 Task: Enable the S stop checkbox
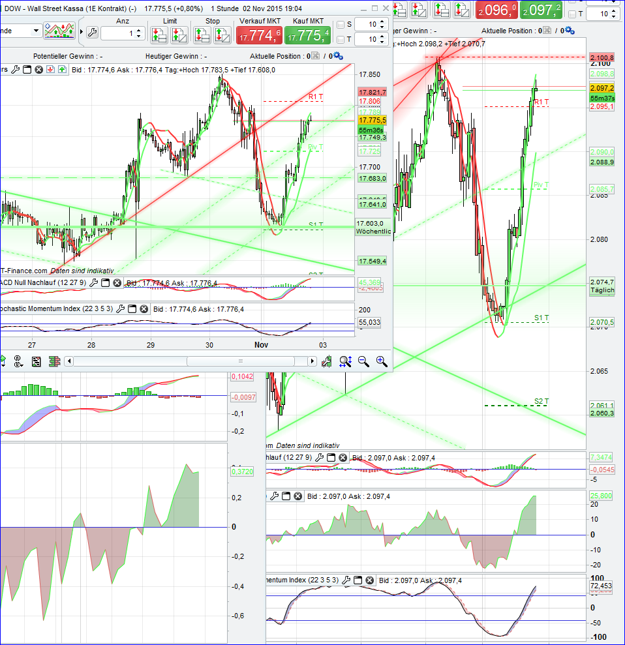pos(342,24)
